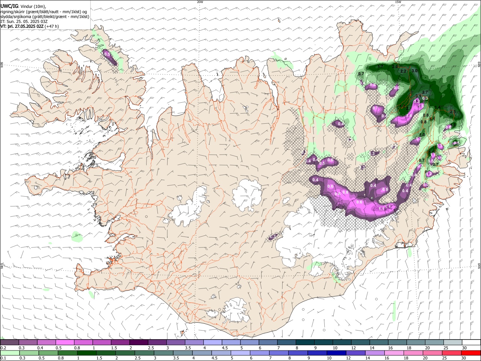Click the "rigning/skúrir" legend description line

pos(44,12)
